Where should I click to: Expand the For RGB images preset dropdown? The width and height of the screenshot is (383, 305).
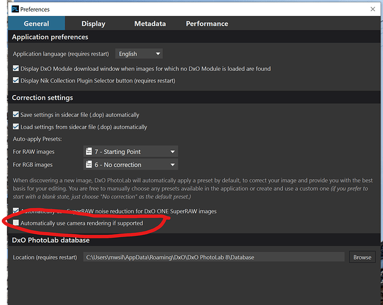131,164
